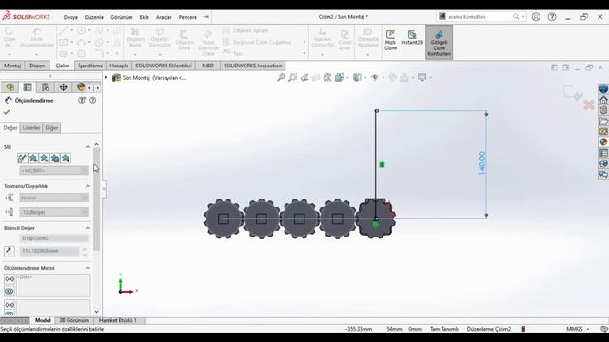This screenshot has height=342, width=609.
Task: Open the Araçlar menu
Action: 164,17
